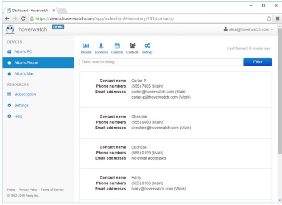Switch to the Dashboard - Hoverwatch browser tab
Screen dimensions: 282x205
[x=30, y=11]
